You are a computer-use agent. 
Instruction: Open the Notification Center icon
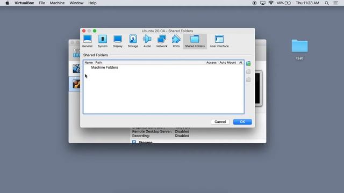click(x=335, y=3)
